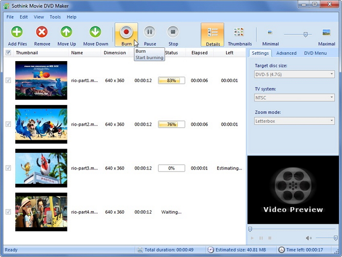Select the rio-part2 video thumbnail
This screenshot has width=342, height=257.
coord(41,124)
